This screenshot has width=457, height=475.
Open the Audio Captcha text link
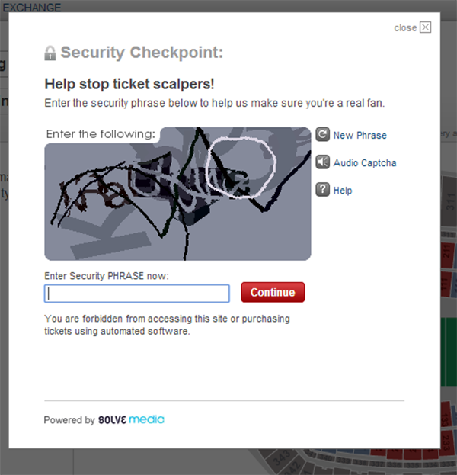click(365, 163)
